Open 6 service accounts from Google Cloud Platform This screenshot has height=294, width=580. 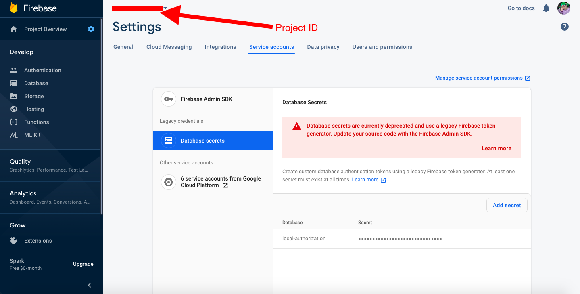(213, 182)
